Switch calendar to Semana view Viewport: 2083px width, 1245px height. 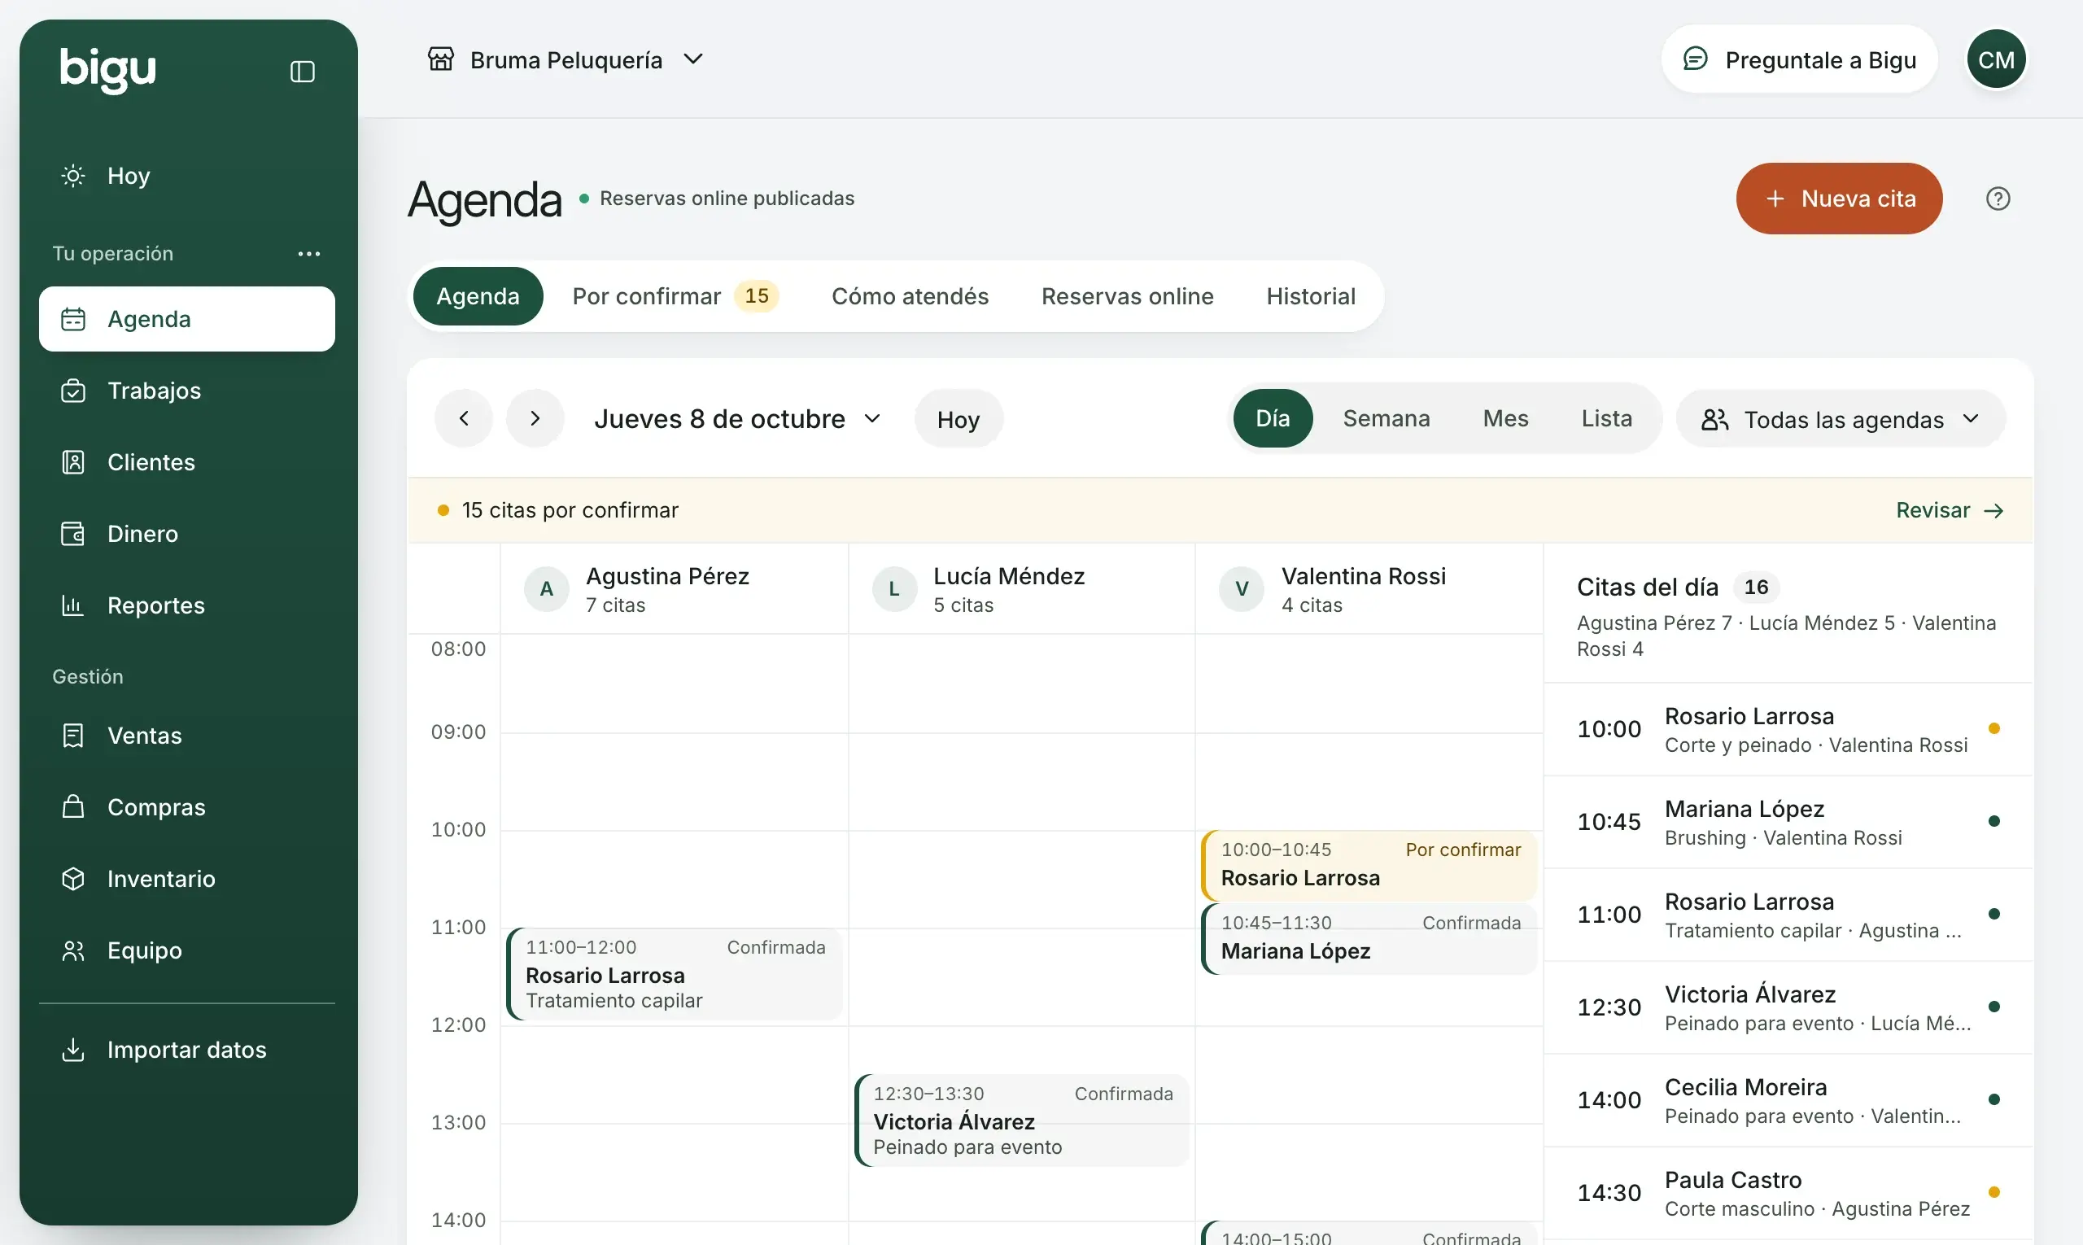[1386, 417]
